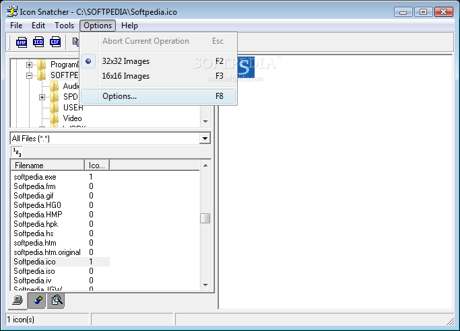Click the copy icon in the toolbar
460x331 pixels.
(75, 42)
